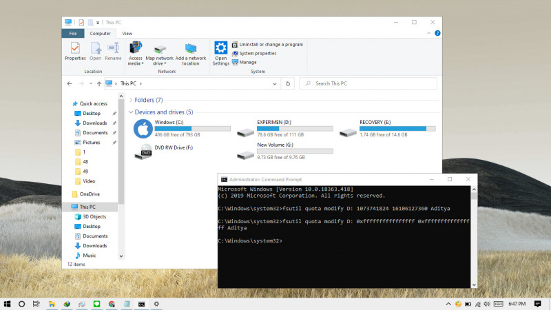Open Chrome from the taskbar
551x310 pixels.
point(112,304)
